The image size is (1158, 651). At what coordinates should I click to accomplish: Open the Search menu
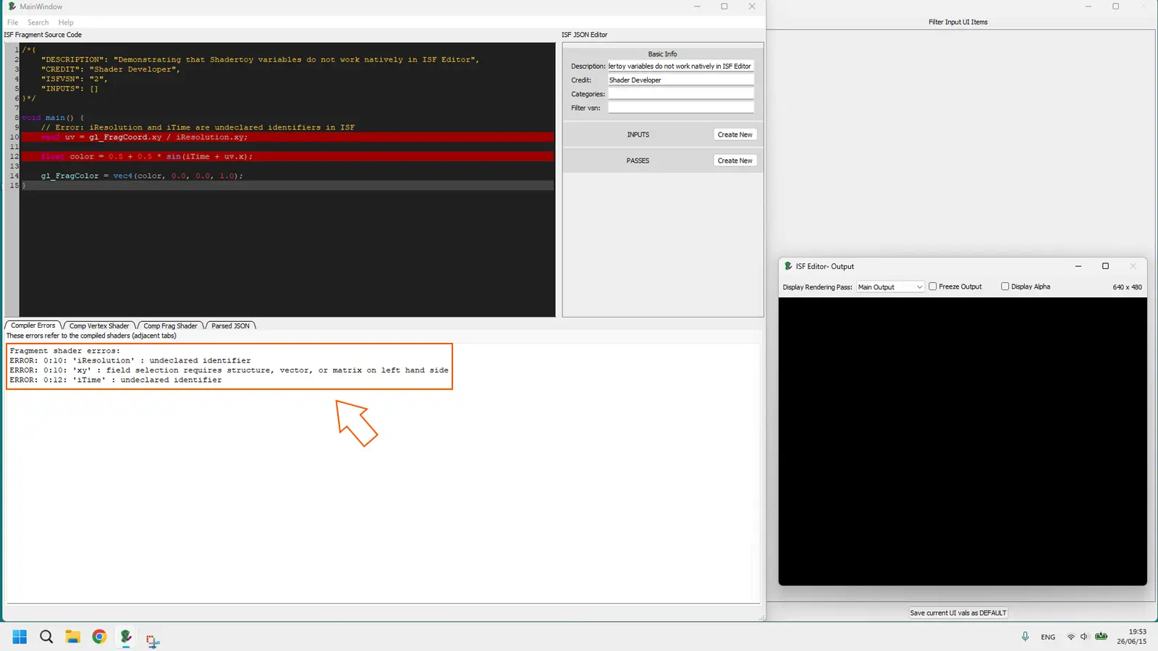click(x=38, y=22)
